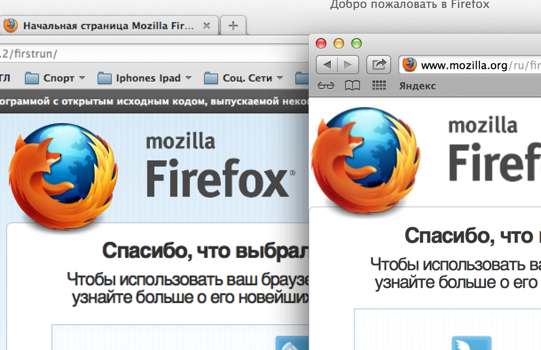Click the heading 'Спасибо, что выбрал' in Firefox

(x=205, y=250)
